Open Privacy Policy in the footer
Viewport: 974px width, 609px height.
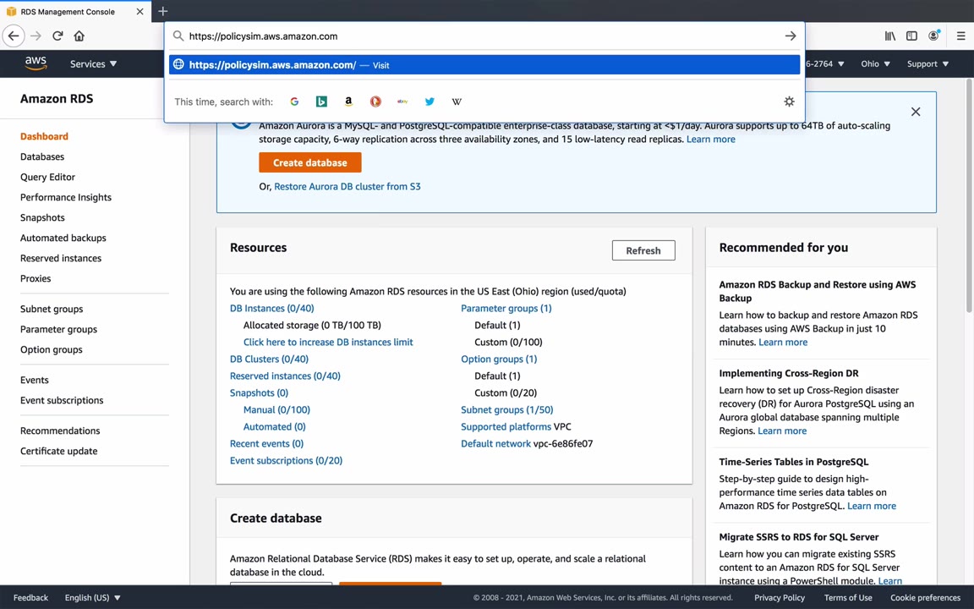pos(779,597)
